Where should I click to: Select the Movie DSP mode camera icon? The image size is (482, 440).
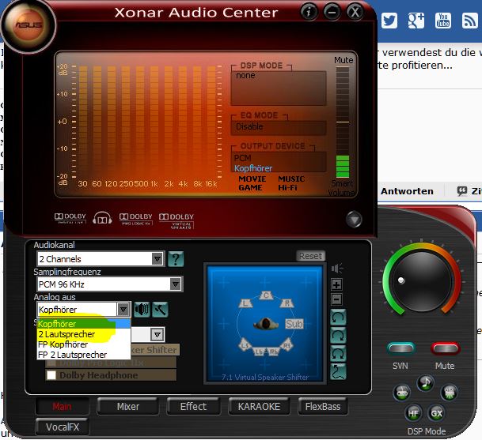click(449, 393)
